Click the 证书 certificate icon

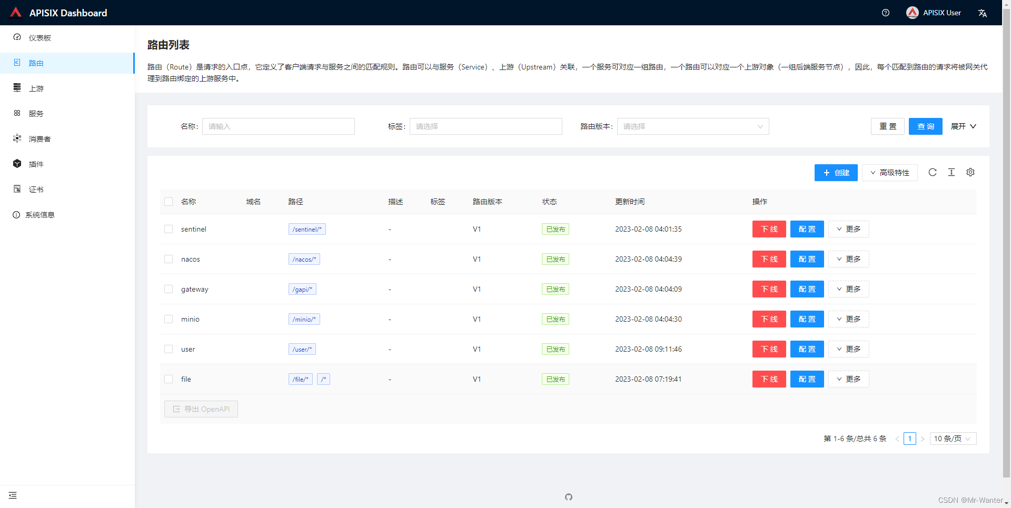point(17,189)
